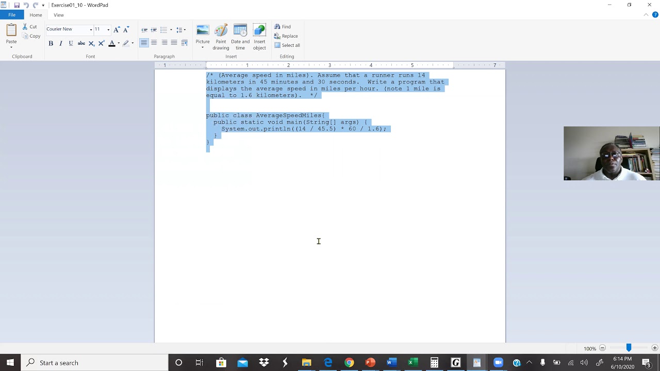Justify the paragraph text
The width and height of the screenshot is (660, 371).
(x=174, y=43)
